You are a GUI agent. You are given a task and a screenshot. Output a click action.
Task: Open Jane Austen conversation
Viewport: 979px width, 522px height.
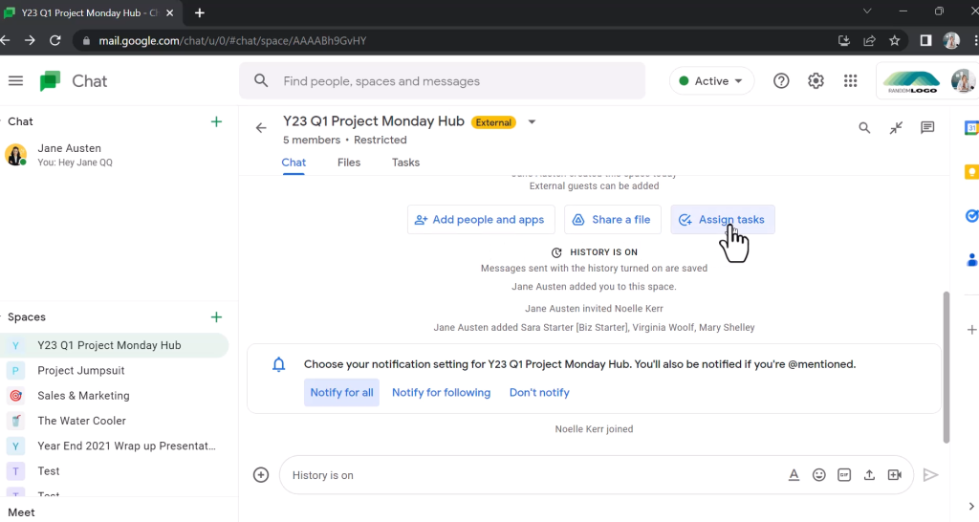click(x=115, y=155)
